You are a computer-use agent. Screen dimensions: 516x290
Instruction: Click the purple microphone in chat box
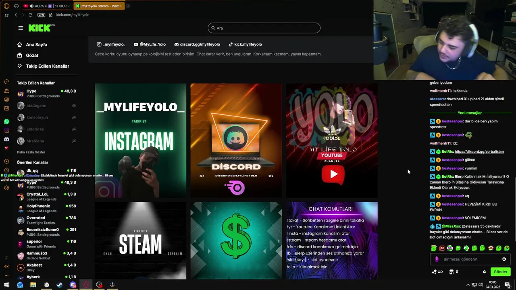[437, 259]
